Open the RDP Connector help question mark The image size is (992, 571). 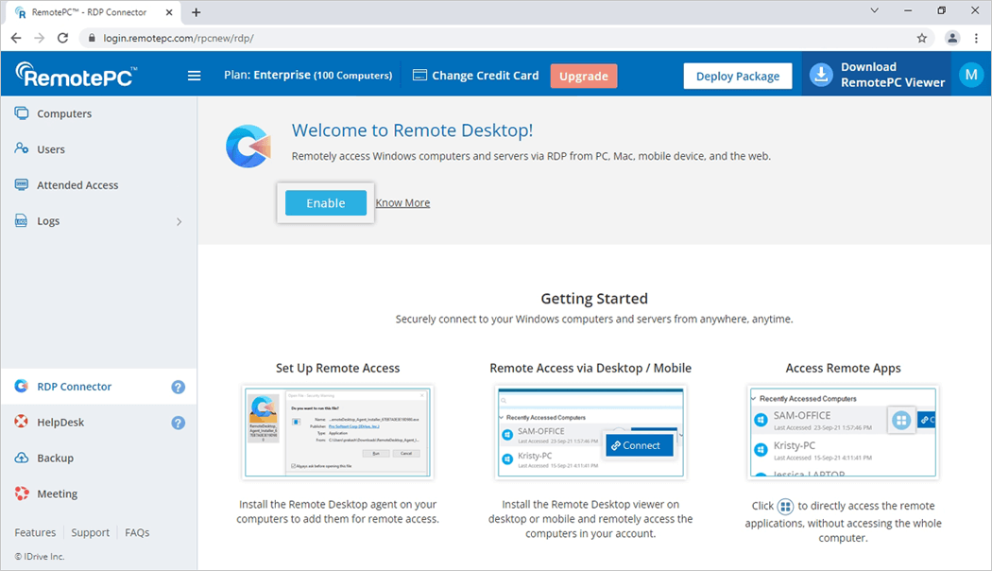point(178,386)
